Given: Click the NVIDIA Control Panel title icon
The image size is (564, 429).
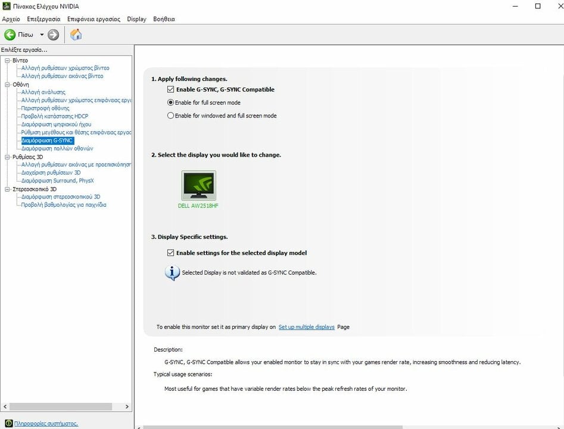Looking at the screenshot, I should pos(6,6).
